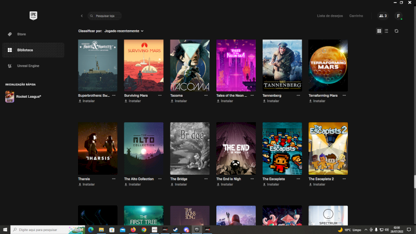This screenshot has height=234, width=416.
Task: Open the user profile avatar
Action: [x=398, y=16]
